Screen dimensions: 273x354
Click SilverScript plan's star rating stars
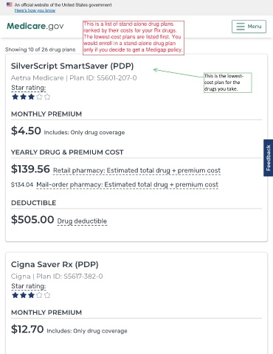31,97
